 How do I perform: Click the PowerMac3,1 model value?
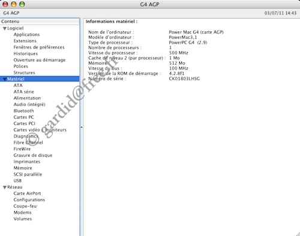[183, 37]
